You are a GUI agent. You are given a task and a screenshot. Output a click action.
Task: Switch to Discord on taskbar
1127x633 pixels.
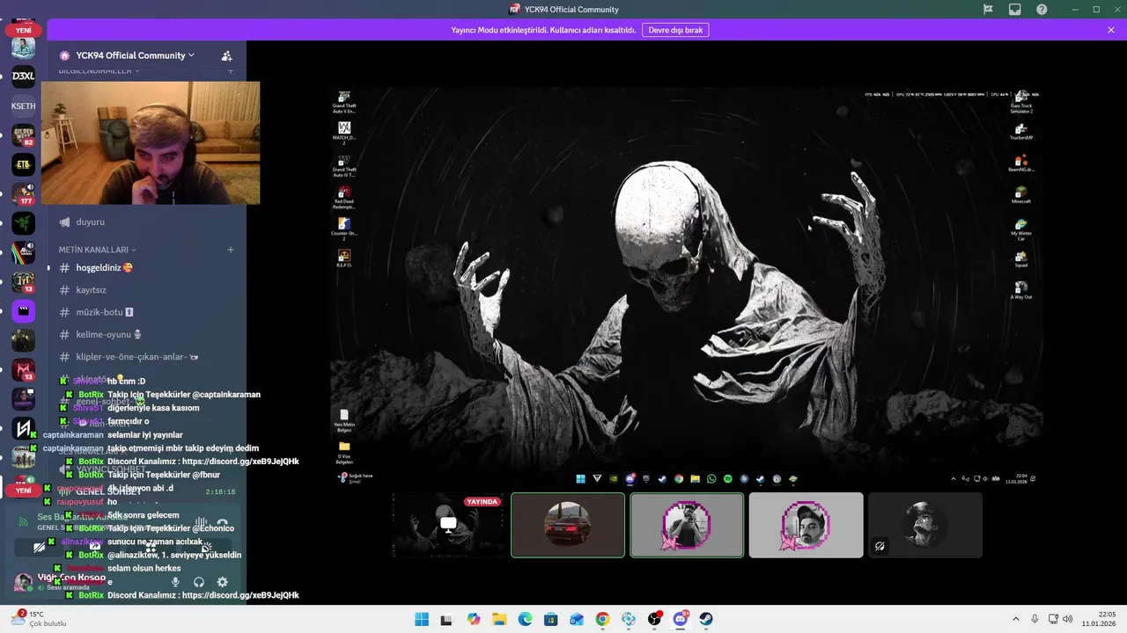pyautogui.click(x=680, y=619)
